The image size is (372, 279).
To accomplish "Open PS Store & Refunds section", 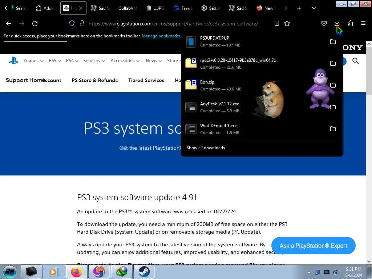I will pyautogui.click(x=95, y=80).
